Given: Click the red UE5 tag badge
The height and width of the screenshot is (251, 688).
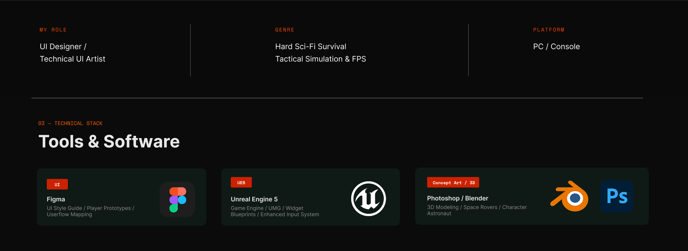Looking at the screenshot, I should [x=241, y=182].
